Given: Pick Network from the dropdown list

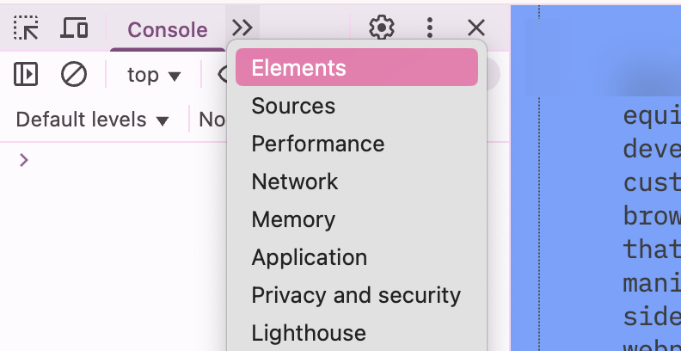Looking at the screenshot, I should [x=295, y=182].
